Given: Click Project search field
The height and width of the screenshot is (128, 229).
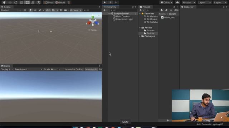Looking at the screenshot, I should [153, 10].
